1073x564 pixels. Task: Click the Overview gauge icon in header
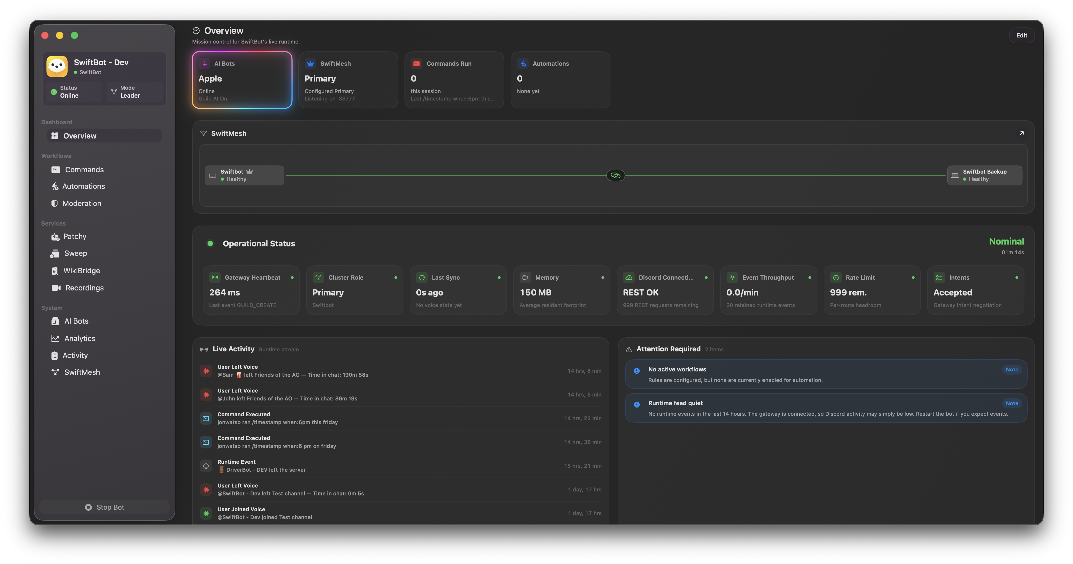196,30
